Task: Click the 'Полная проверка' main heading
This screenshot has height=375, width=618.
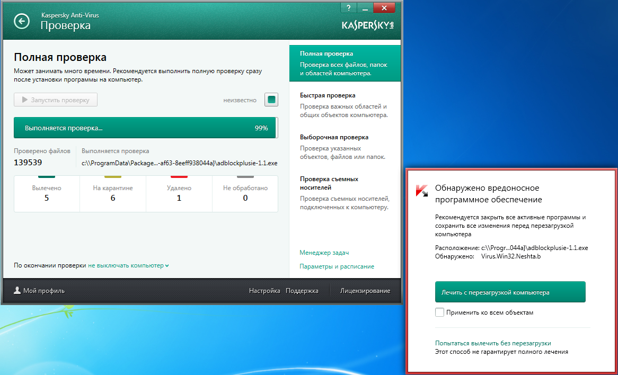Action: click(x=60, y=57)
